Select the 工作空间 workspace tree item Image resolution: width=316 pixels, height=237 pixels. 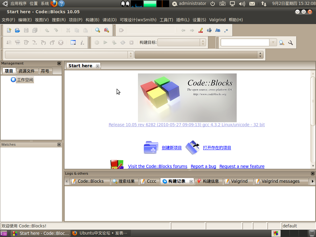[25, 80]
